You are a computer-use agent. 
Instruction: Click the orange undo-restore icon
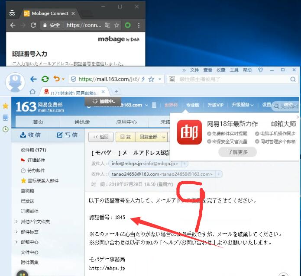click(x=57, y=79)
